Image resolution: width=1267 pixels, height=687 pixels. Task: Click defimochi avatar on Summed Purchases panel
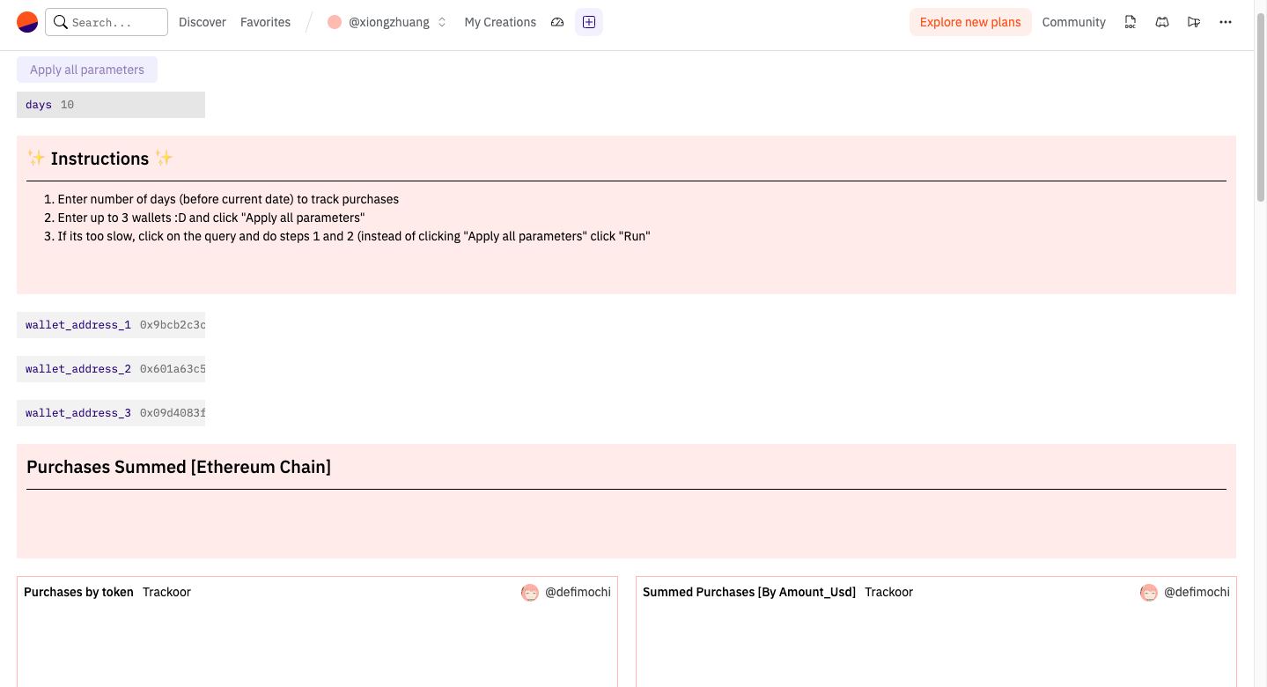(x=1149, y=592)
